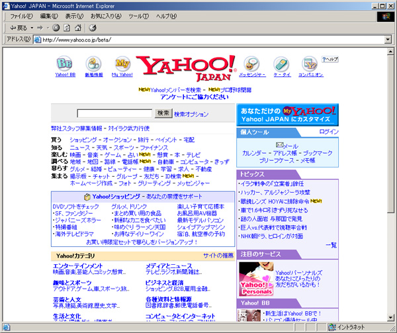Screen dimensions: 397x333
Task: Click プロ野球開幕 news link
Action: pyautogui.click(x=236, y=90)
